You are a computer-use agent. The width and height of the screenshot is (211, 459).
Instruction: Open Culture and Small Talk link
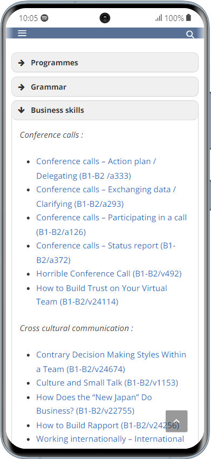tap(107, 383)
